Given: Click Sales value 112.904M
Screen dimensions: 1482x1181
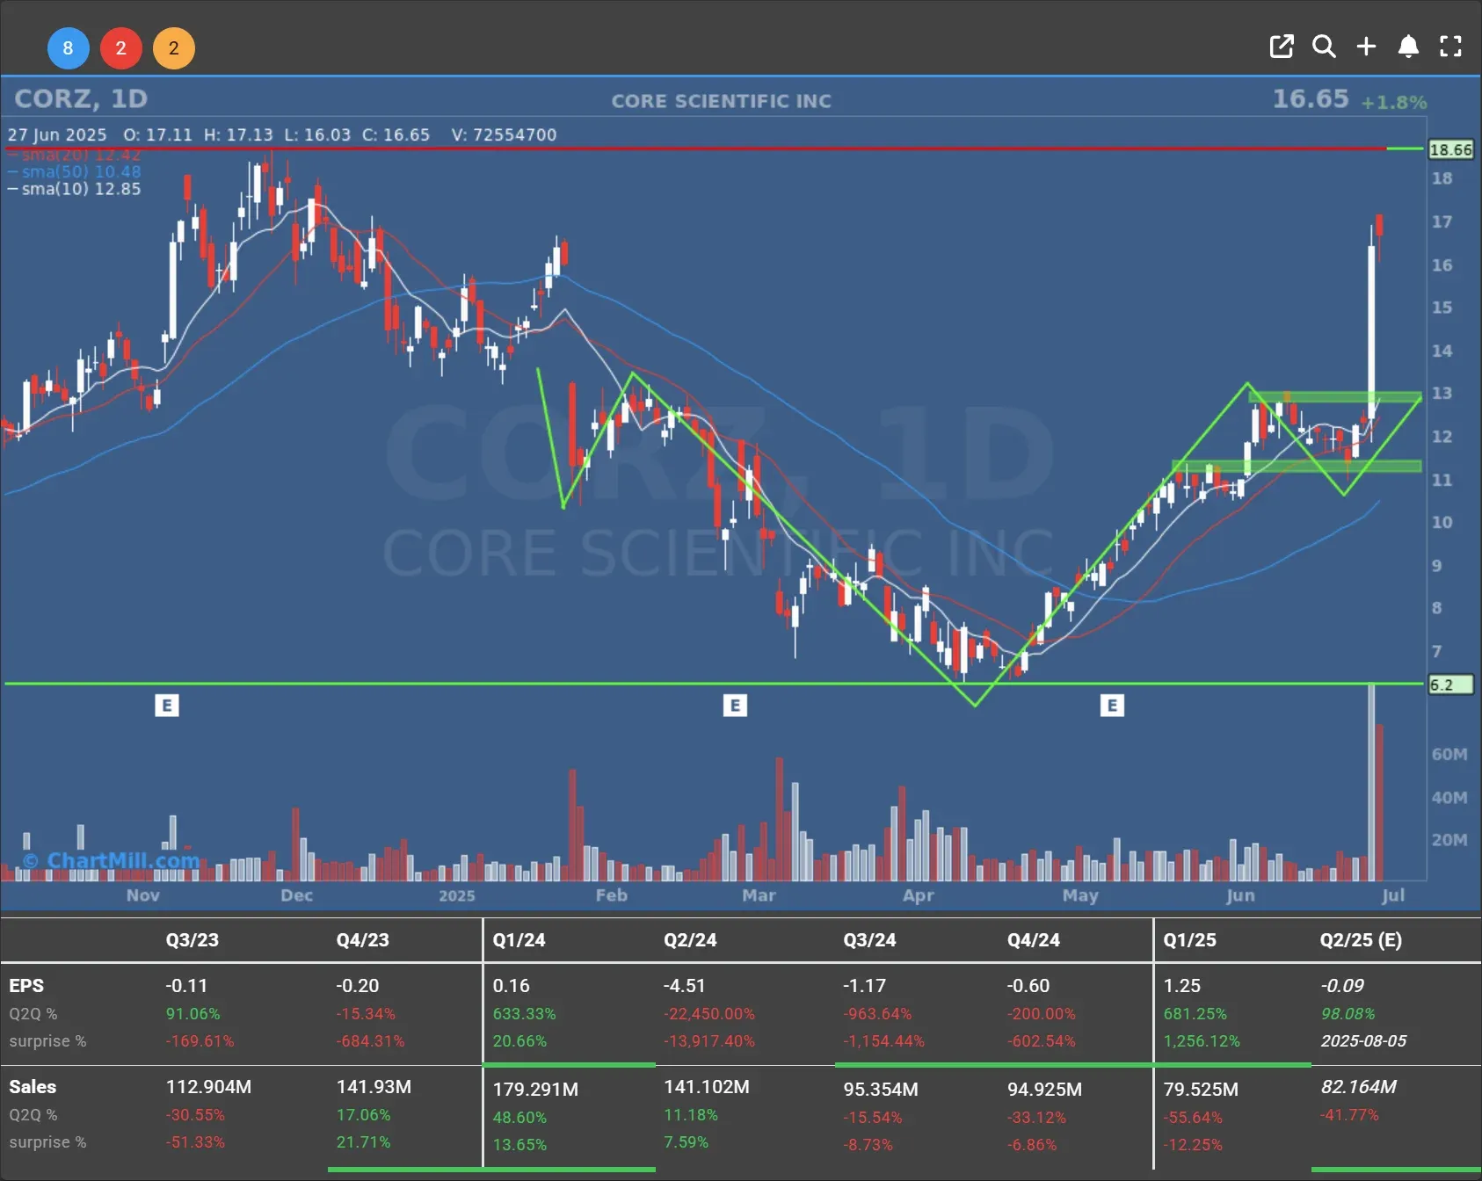Looking at the screenshot, I should (x=208, y=1087).
